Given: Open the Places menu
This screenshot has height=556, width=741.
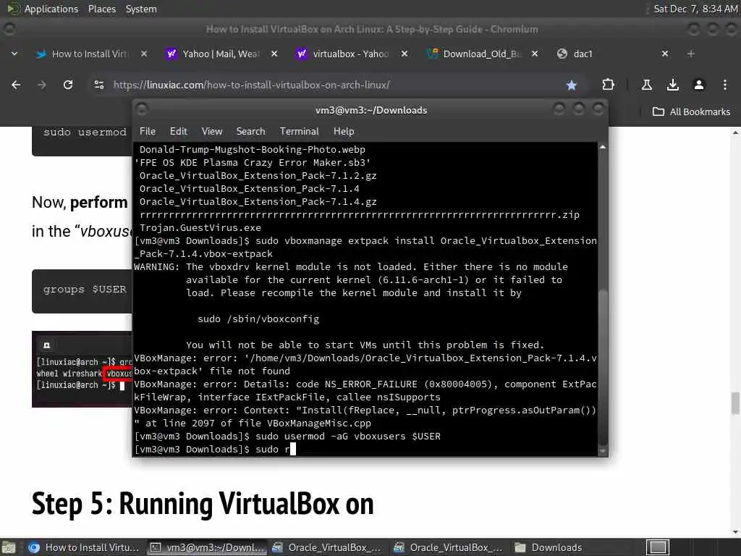Looking at the screenshot, I should (x=101, y=9).
